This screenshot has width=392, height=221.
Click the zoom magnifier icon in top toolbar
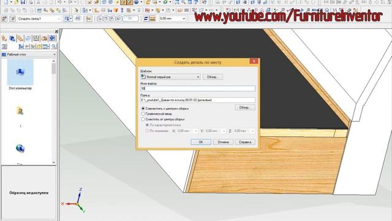point(183,2)
